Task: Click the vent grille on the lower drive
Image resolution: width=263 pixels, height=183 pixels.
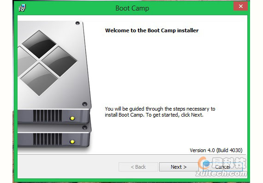Action: 48,139
